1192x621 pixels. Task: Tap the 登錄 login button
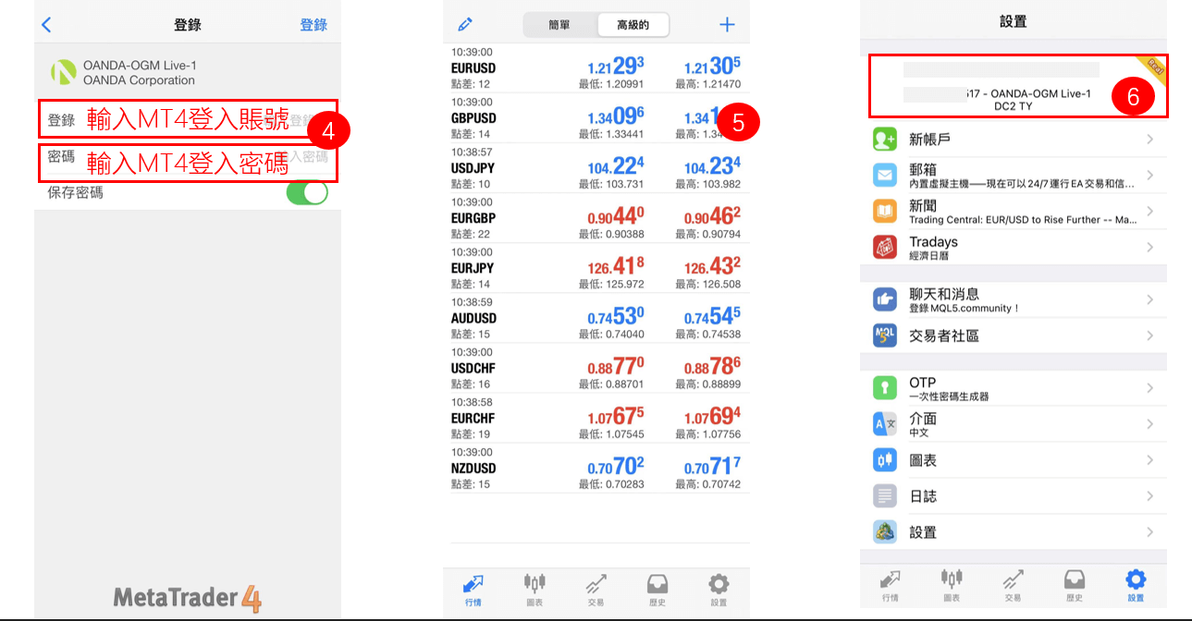pos(313,24)
